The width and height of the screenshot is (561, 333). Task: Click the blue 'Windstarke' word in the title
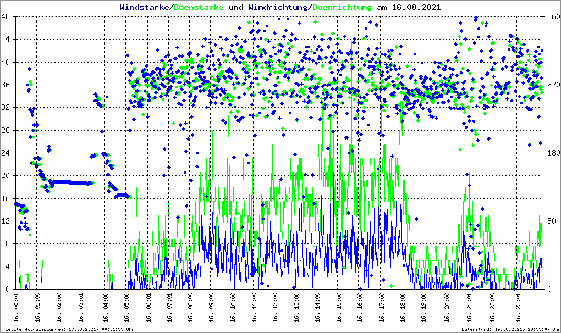(145, 8)
